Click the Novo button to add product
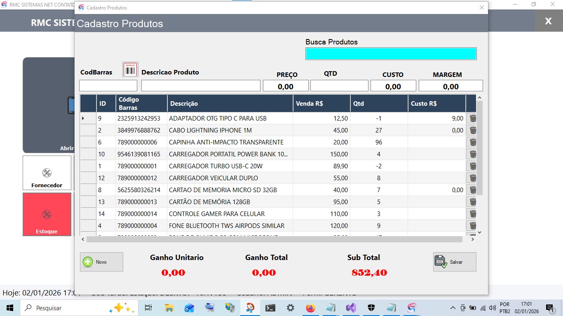This screenshot has width=563, height=316. [101, 262]
